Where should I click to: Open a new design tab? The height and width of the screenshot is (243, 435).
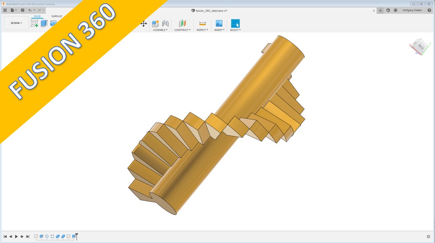coord(380,11)
